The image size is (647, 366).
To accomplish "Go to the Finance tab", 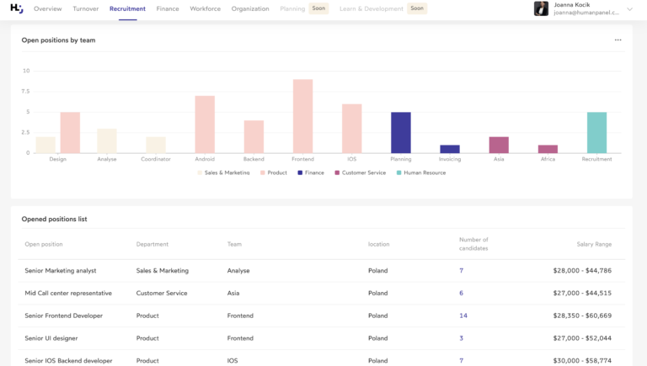I will 168,8.
